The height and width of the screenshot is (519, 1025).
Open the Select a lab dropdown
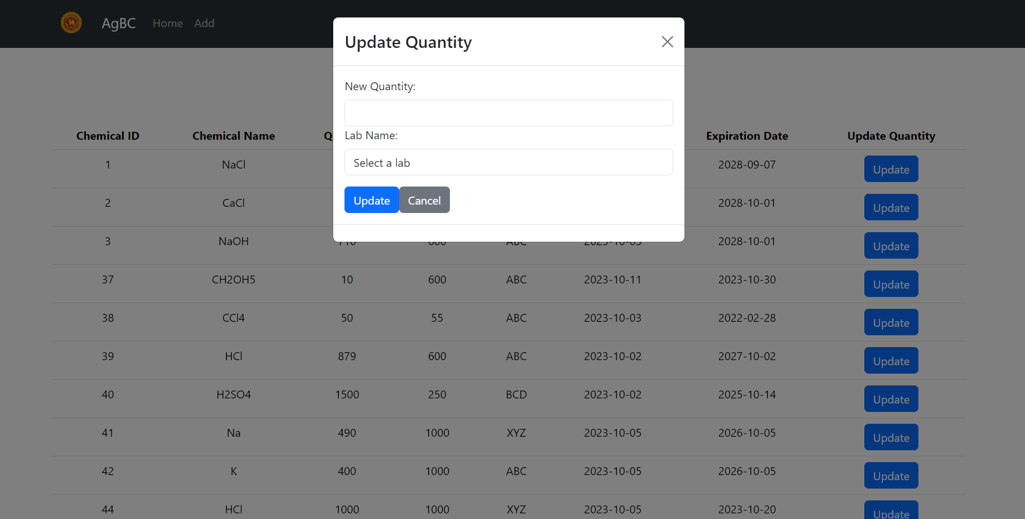pos(508,162)
